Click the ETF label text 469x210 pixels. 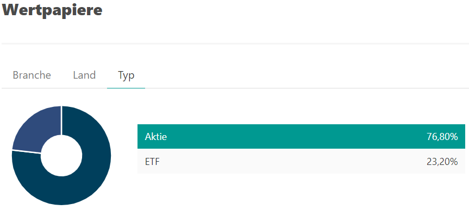click(x=152, y=162)
